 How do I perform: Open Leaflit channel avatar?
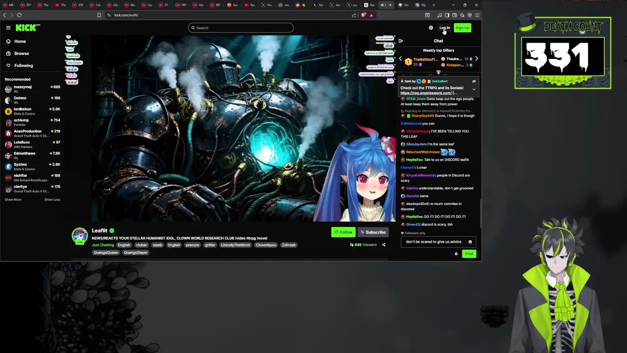(x=79, y=236)
